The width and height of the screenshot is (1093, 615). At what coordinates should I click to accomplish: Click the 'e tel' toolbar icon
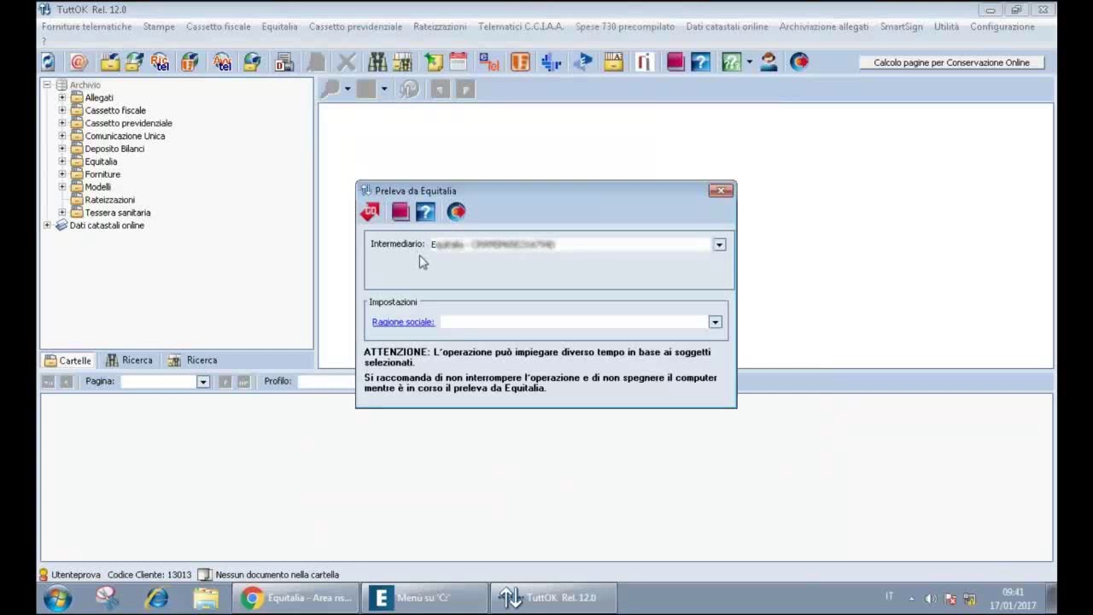click(x=489, y=61)
